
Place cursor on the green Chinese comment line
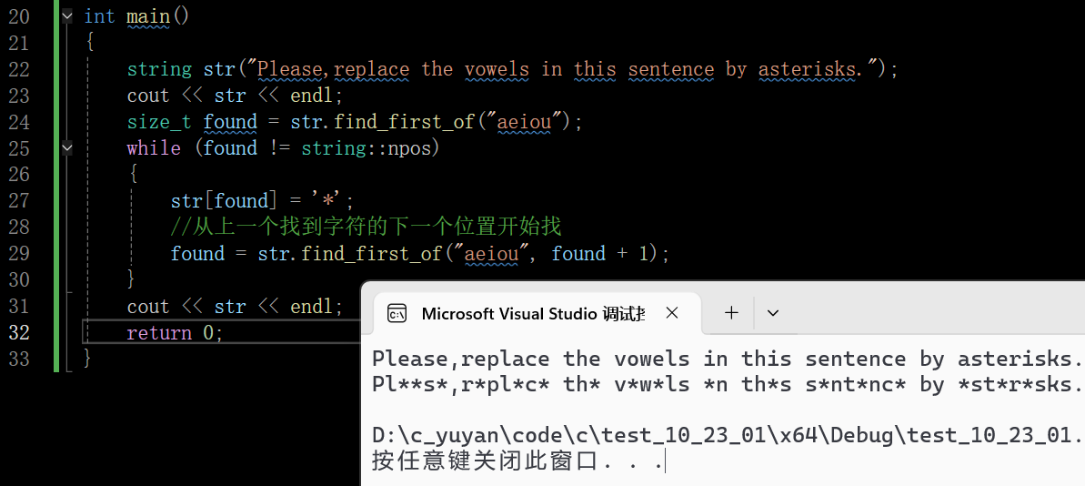tap(372, 227)
